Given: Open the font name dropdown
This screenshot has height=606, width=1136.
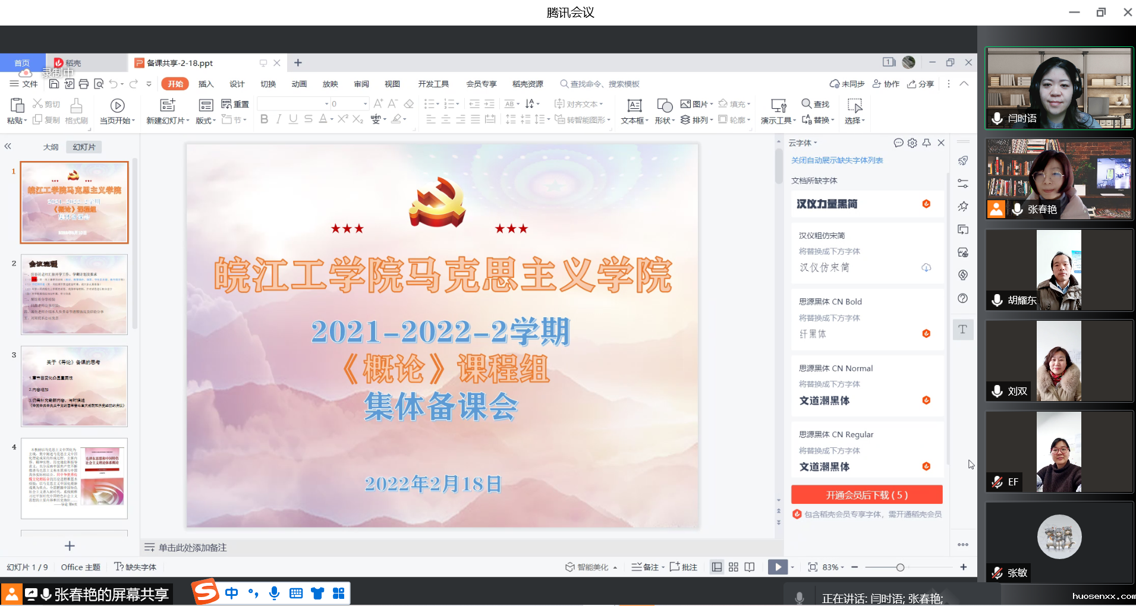Looking at the screenshot, I should pyautogui.click(x=326, y=104).
